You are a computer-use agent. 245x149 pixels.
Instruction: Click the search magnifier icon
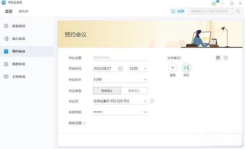[238, 11]
